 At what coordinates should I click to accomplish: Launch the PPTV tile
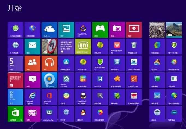(49, 80)
